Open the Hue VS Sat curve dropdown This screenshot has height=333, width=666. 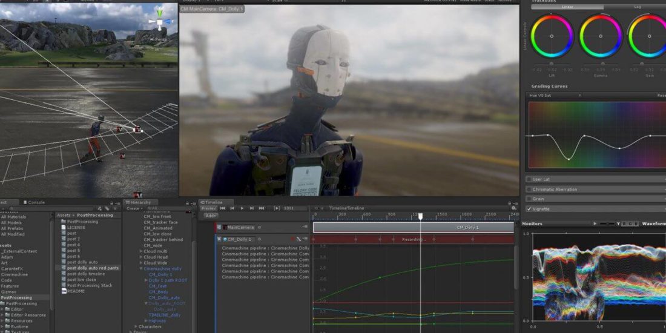pyautogui.click(x=554, y=96)
